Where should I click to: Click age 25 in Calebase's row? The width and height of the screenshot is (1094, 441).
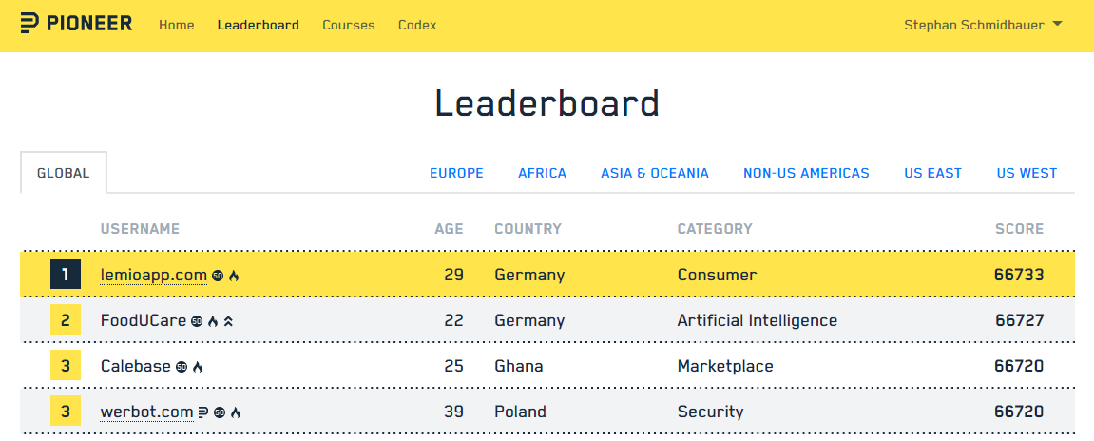(453, 366)
